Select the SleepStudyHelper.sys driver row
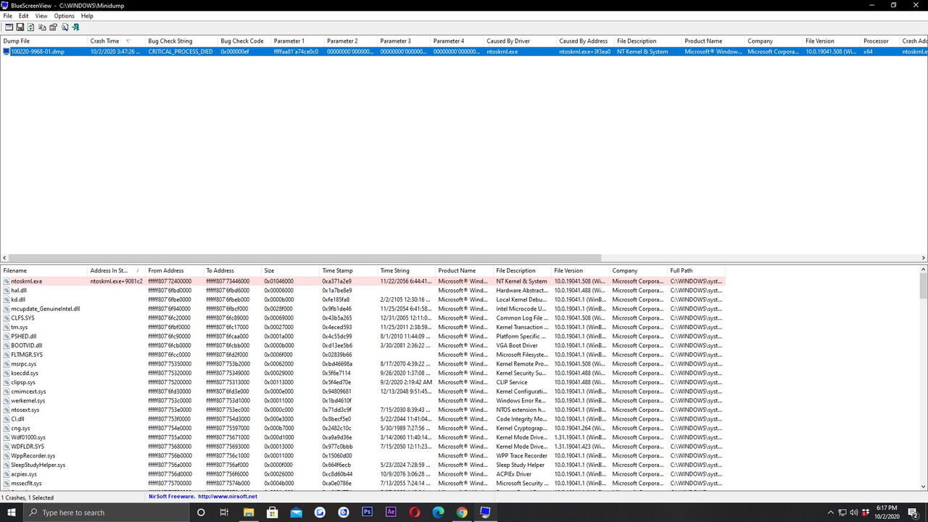 click(x=362, y=465)
